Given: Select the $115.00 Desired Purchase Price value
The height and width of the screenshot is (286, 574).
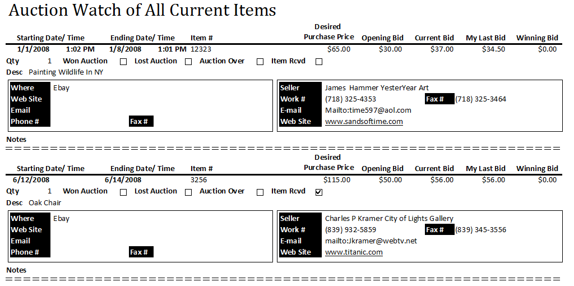Looking at the screenshot, I should tap(337, 180).
